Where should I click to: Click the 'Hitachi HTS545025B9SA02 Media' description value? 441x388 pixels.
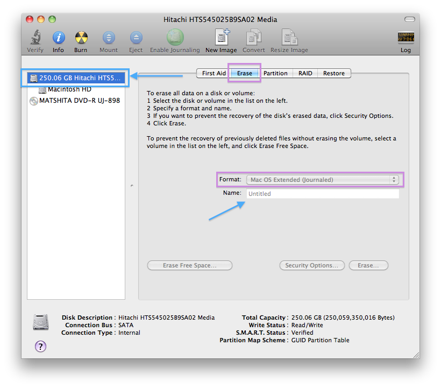point(167,318)
